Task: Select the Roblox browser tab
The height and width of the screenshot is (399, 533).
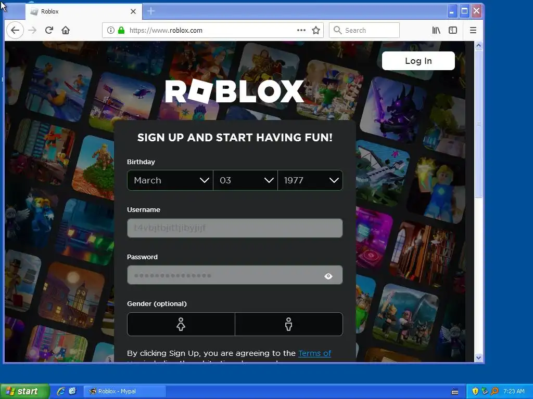Action: [x=84, y=11]
